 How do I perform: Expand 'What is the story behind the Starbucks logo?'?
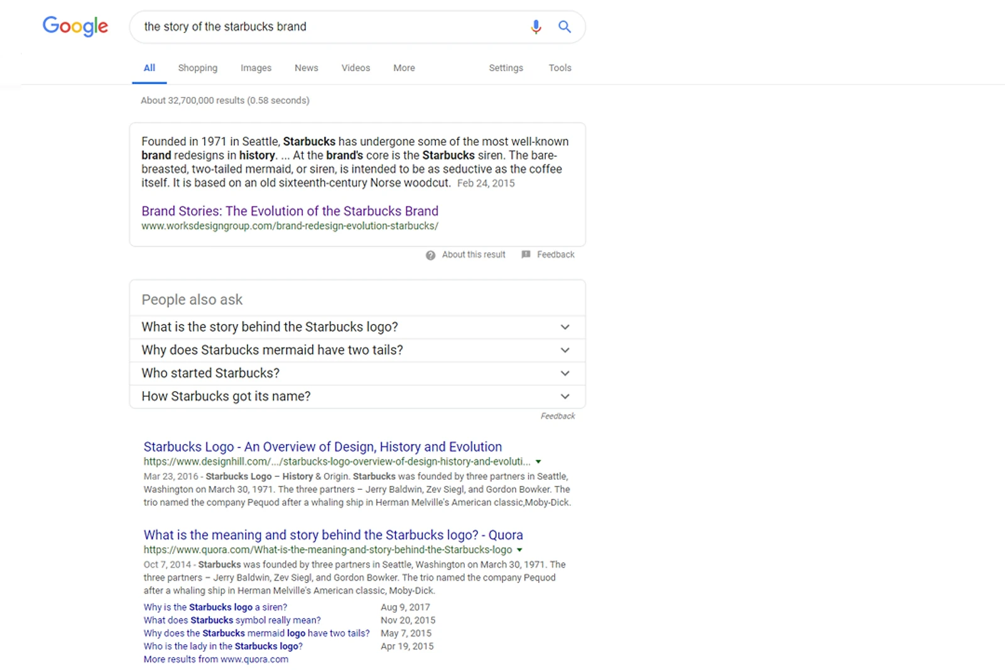pos(357,327)
